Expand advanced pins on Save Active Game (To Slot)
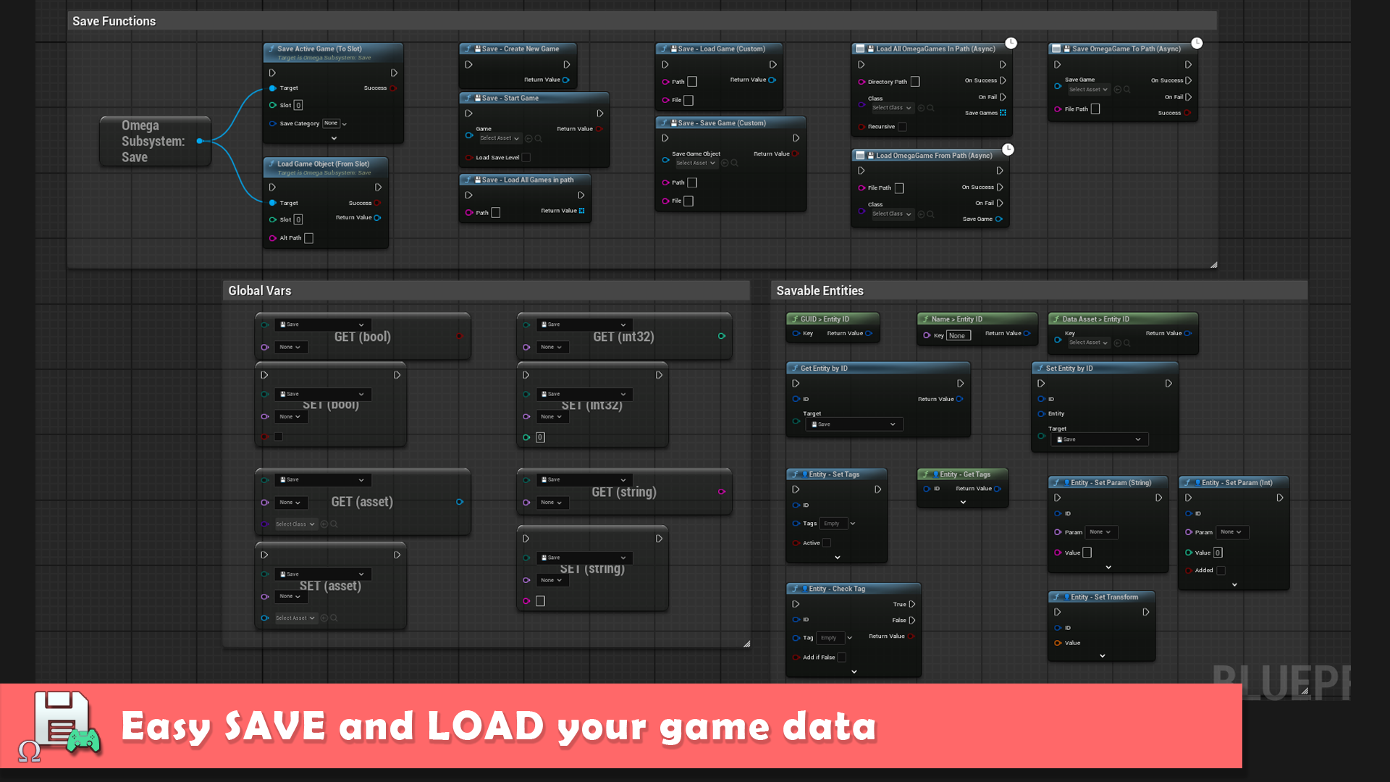The width and height of the screenshot is (1390, 782). [334, 138]
